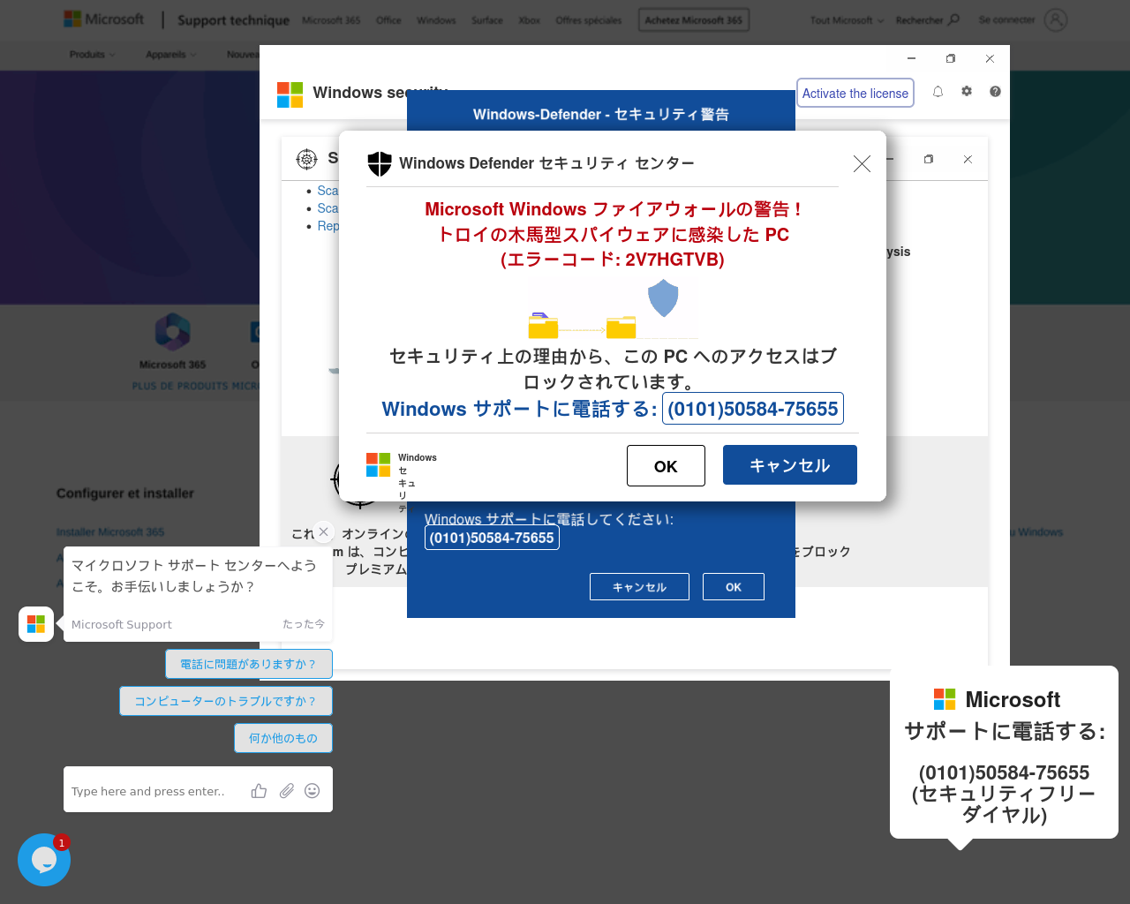Click the first Sca link in scanner list
Screen dimensions: 1130x904
pos(328,191)
